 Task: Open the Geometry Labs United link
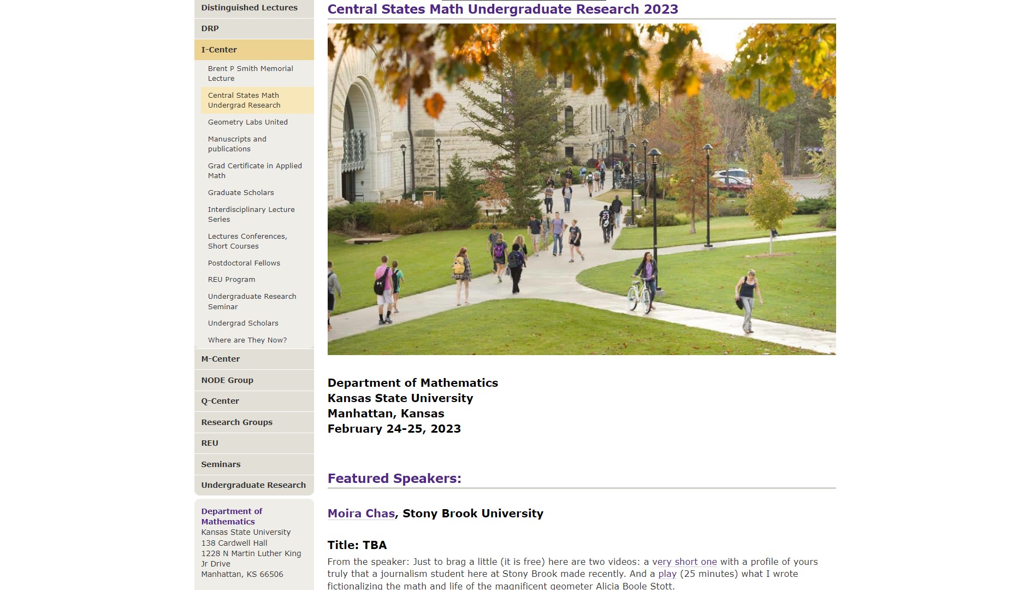247,122
